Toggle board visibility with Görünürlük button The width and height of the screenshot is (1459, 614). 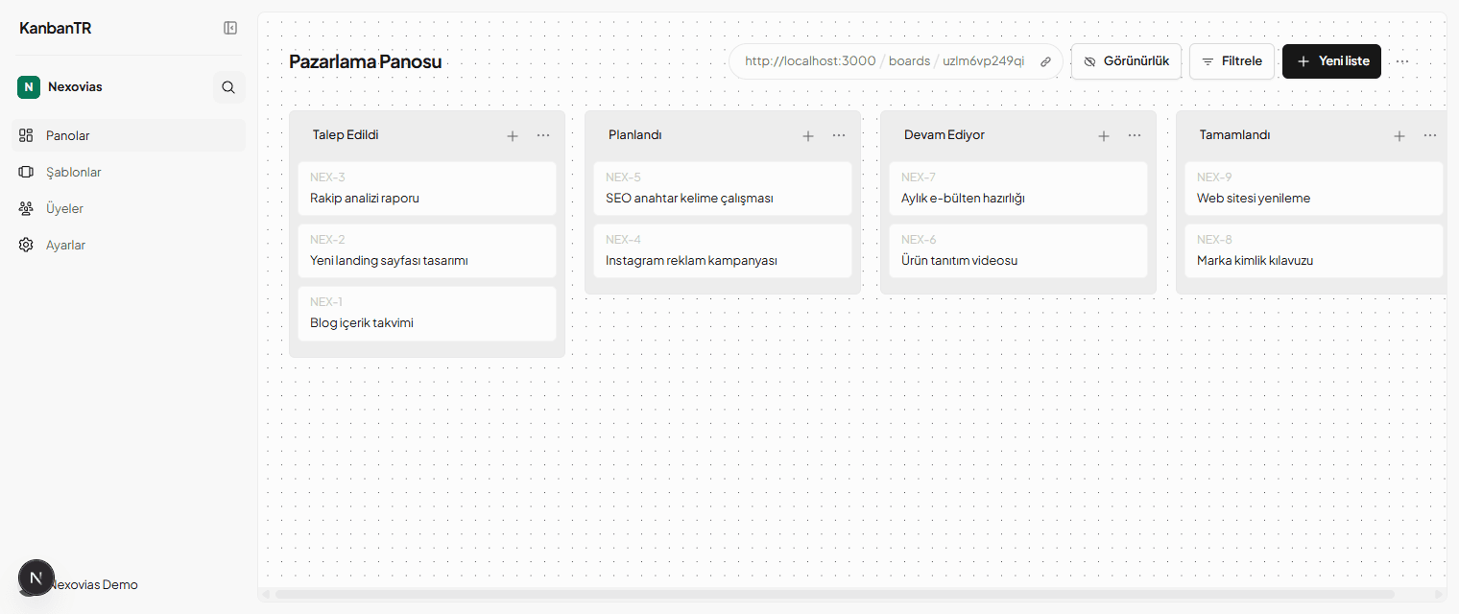tap(1126, 61)
